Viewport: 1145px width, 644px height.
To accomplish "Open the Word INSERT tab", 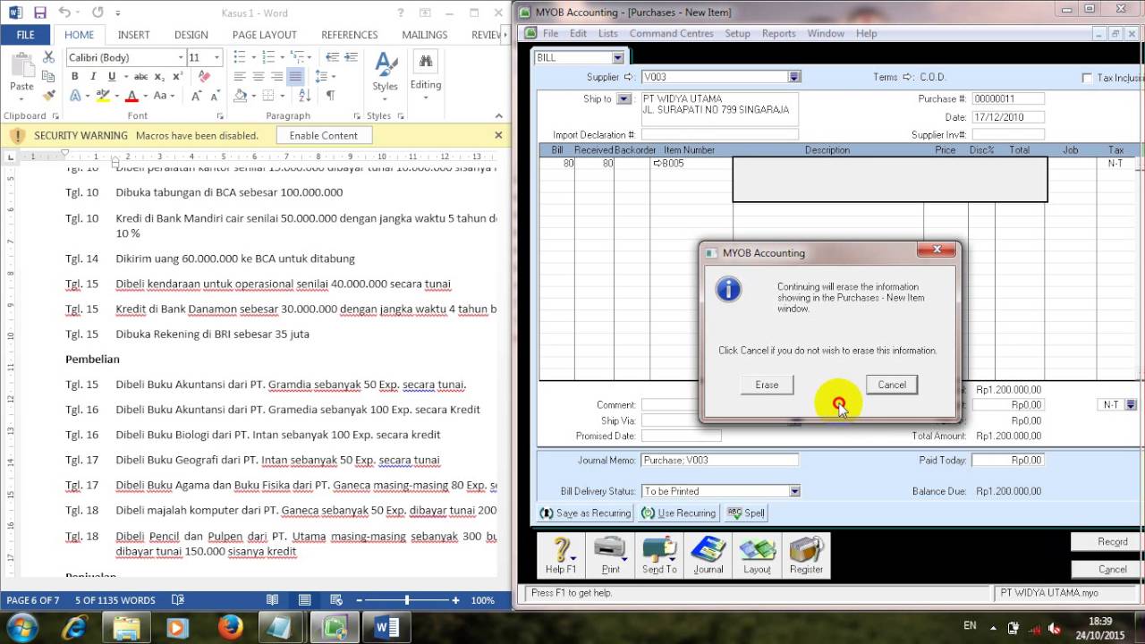I will (x=134, y=35).
